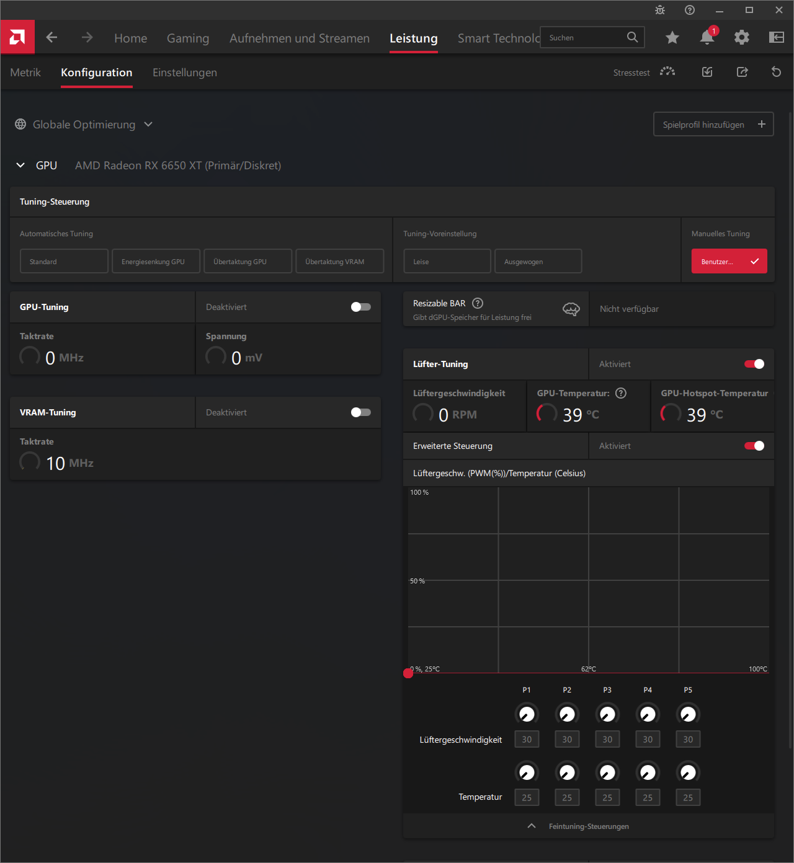
Task: Click the vertical scrollbar
Action: [790, 430]
